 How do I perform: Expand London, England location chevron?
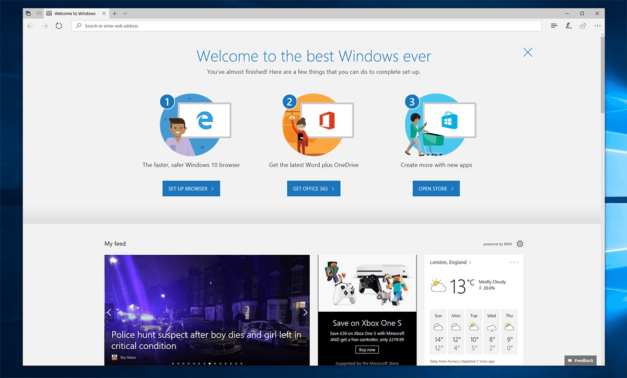click(x=470, y=262)
